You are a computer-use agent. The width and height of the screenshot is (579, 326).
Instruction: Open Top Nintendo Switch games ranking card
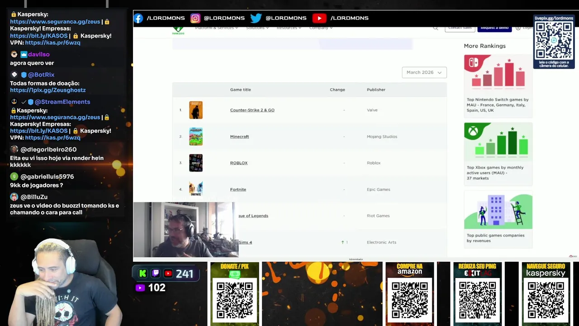coord(498,86)
